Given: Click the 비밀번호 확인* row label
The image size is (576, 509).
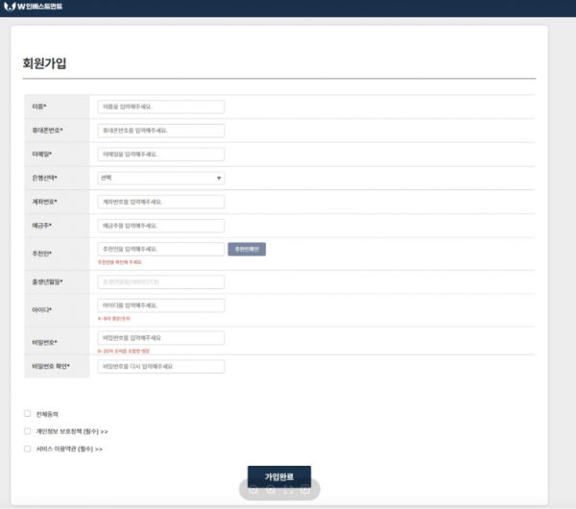Looking at the screenshot, I should 51,367.
